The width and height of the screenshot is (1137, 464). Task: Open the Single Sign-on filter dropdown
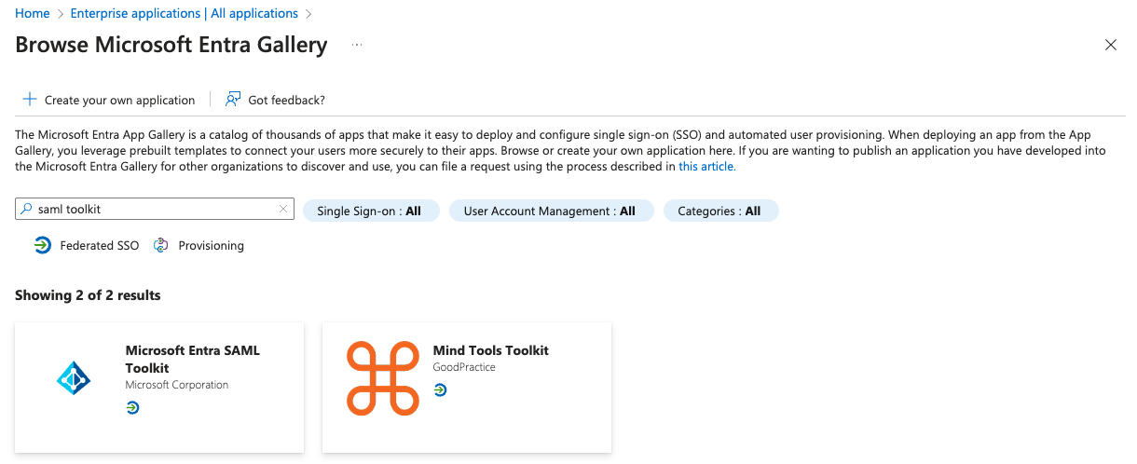pyautogui.click(x=370, y=212)
